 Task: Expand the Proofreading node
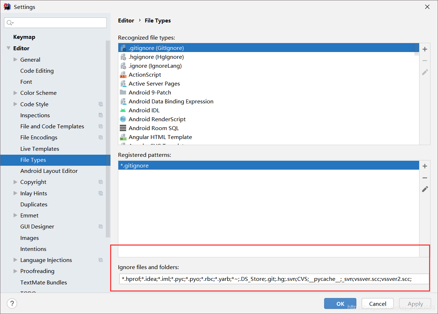(15, 271)
